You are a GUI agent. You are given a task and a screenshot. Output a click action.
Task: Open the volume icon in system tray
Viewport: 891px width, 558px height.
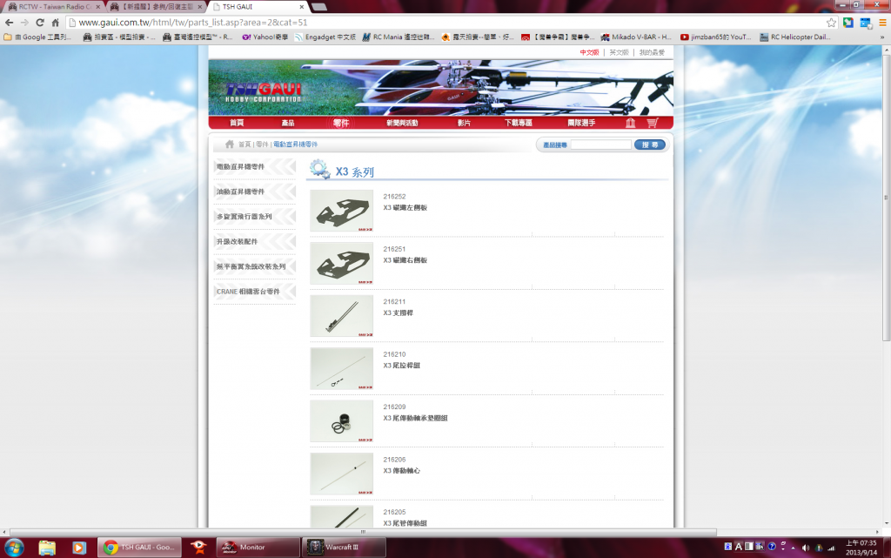tap(805, 548)
